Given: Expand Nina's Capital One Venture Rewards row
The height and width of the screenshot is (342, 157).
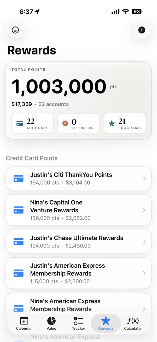Looking at the screenshot, I should tap(78, 210).
